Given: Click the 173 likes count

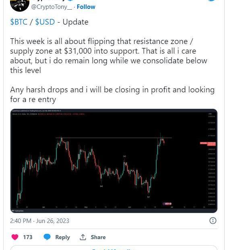Looking at the screenshot, I should point(28,237).
